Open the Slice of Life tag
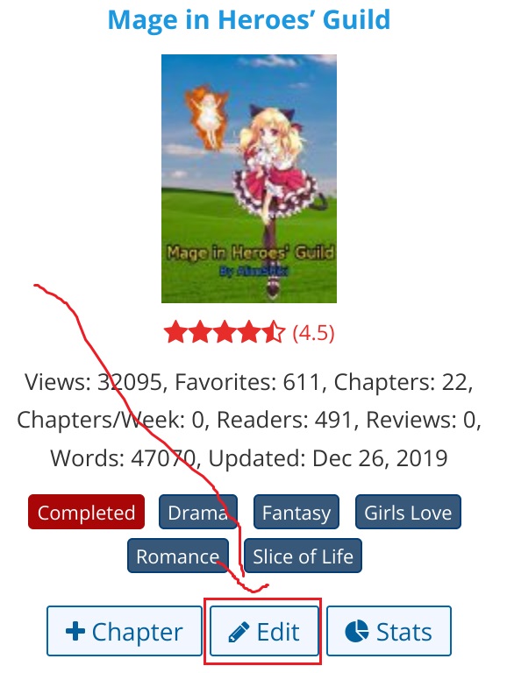The height and width of the screenshot is (673, 507). click(303, 556)
